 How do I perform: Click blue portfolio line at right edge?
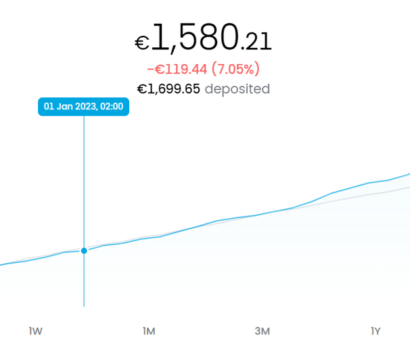pyautogui.click(x=405, y=175)
